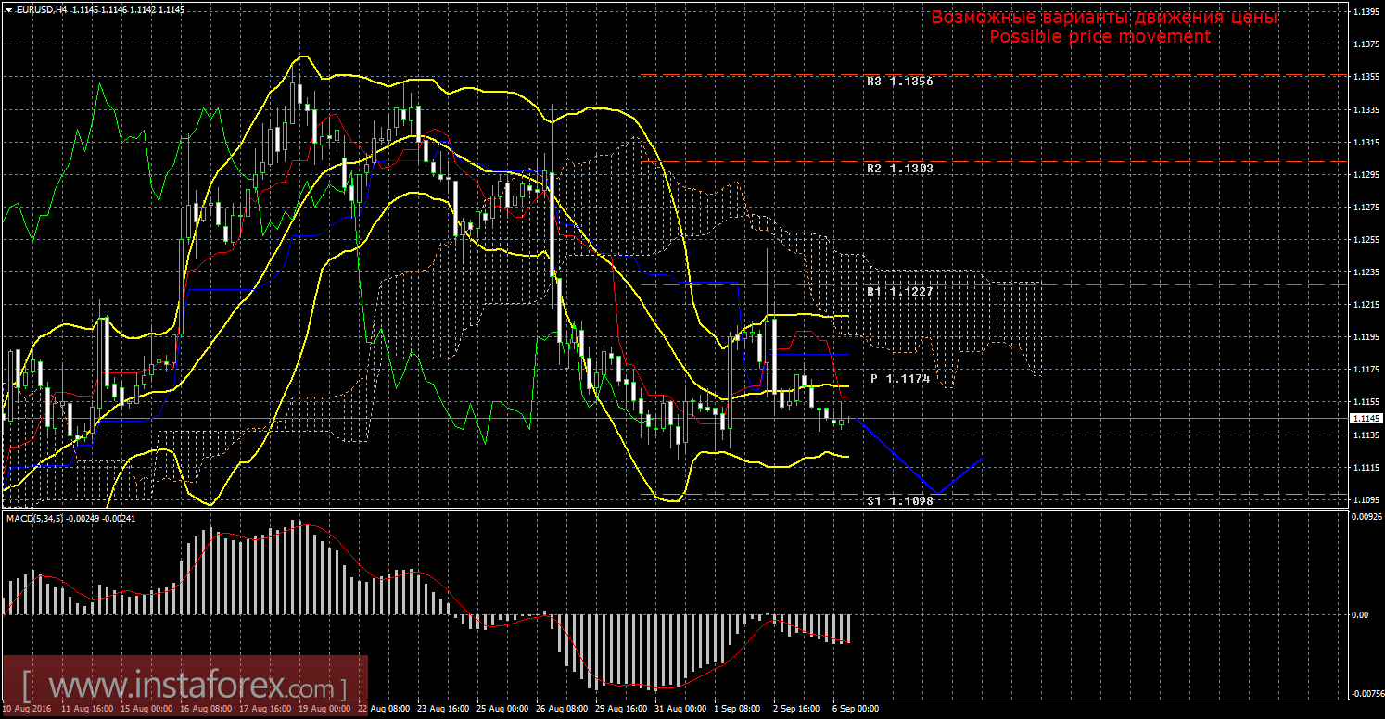Select the 'Possible price movement' caption
The height and width of the screenshot is (719, 1385).
click(1100, 37)
